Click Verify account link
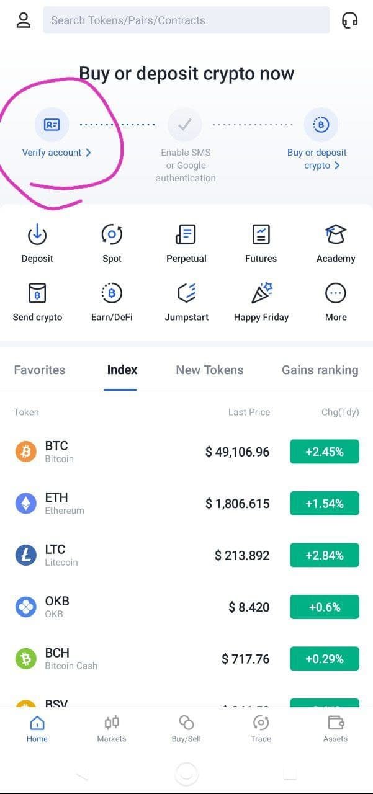Viewport: 373px width, 794px height. [56, 153]
